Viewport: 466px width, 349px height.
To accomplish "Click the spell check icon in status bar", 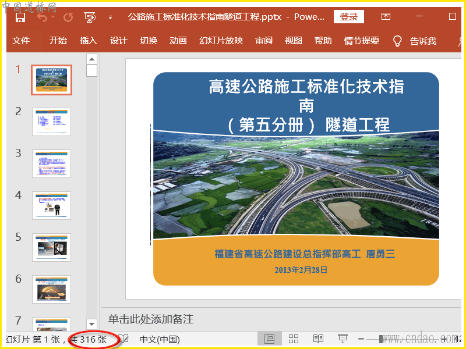I will pos(124,339).
